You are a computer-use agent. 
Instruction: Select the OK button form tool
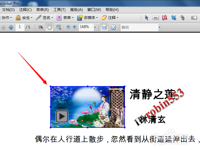(155, 17)
